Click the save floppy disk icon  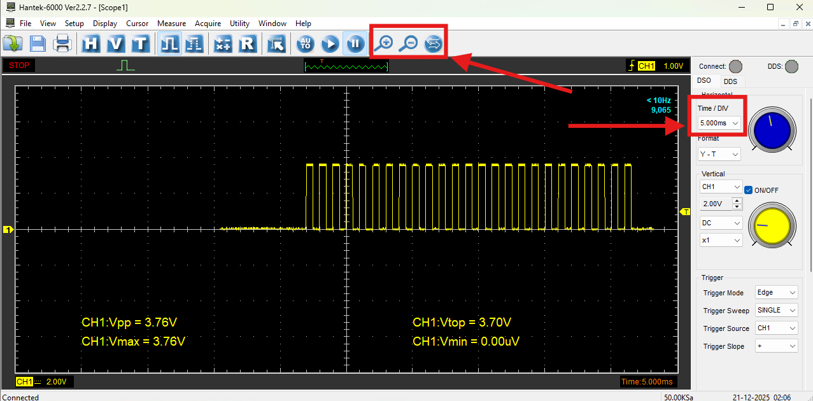[38, 44]
